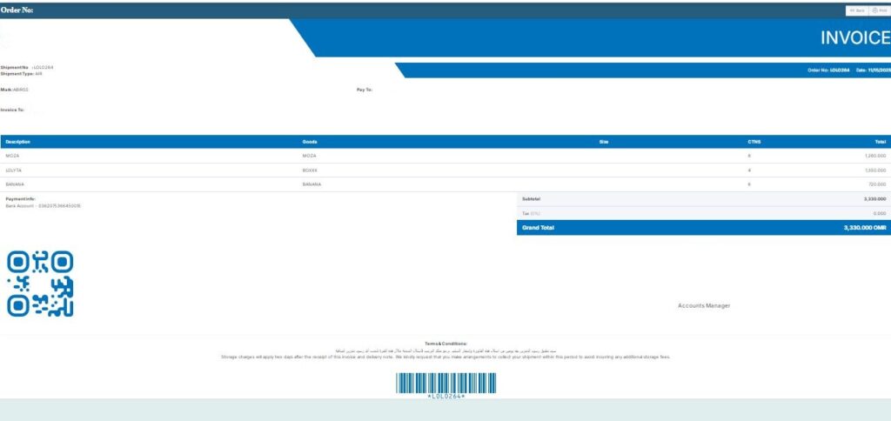Click the Total column header
891x421 pixels.
pyautogui.click(x=880, y=141)
